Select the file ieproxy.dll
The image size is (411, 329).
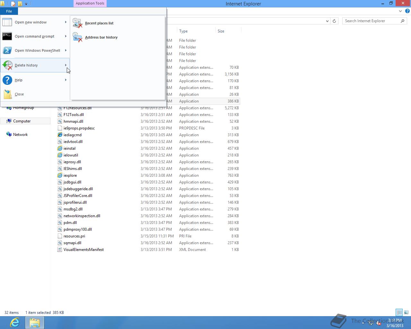point(72,162)
